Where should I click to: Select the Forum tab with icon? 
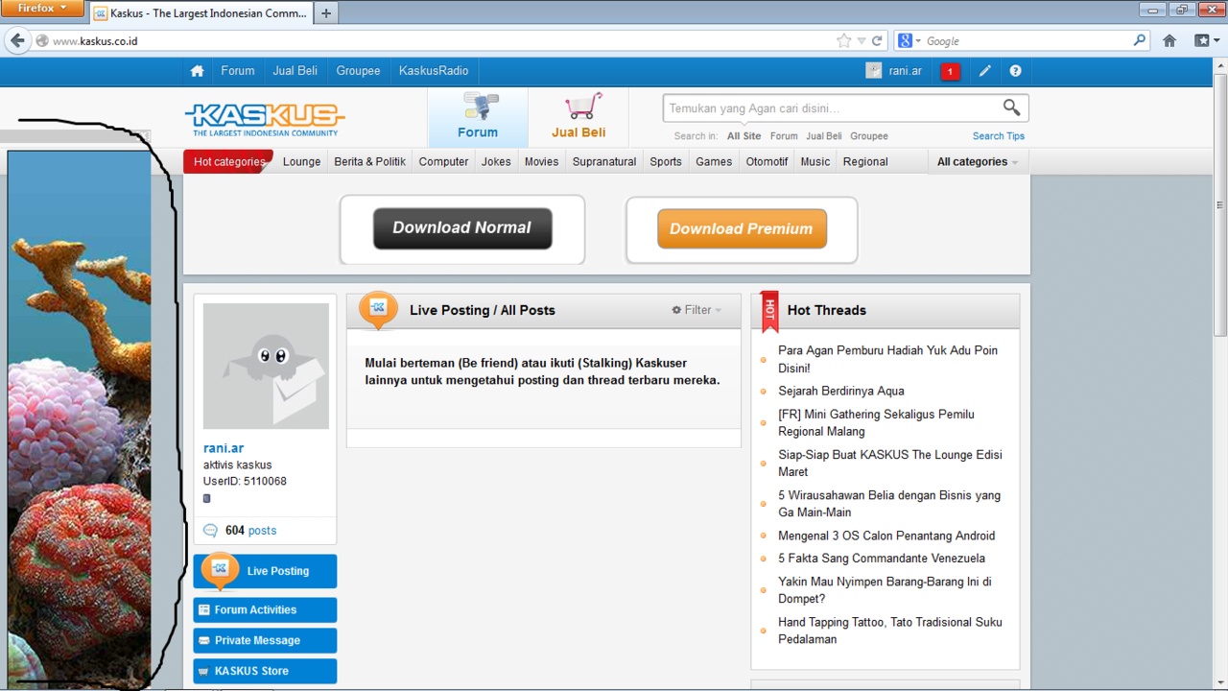click(x=478, y=117)
